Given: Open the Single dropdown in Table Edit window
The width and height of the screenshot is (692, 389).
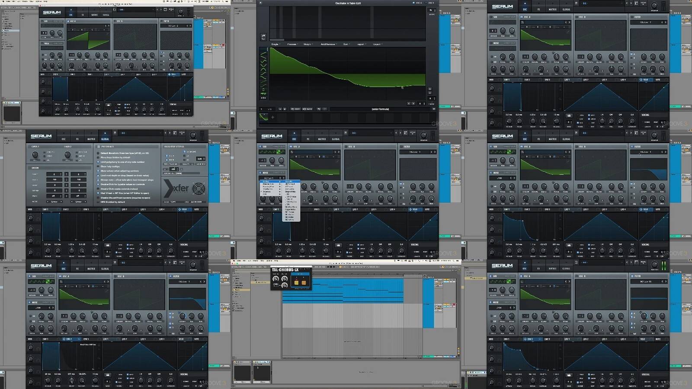Looking at the screenshot, I should tap(276, 44).
